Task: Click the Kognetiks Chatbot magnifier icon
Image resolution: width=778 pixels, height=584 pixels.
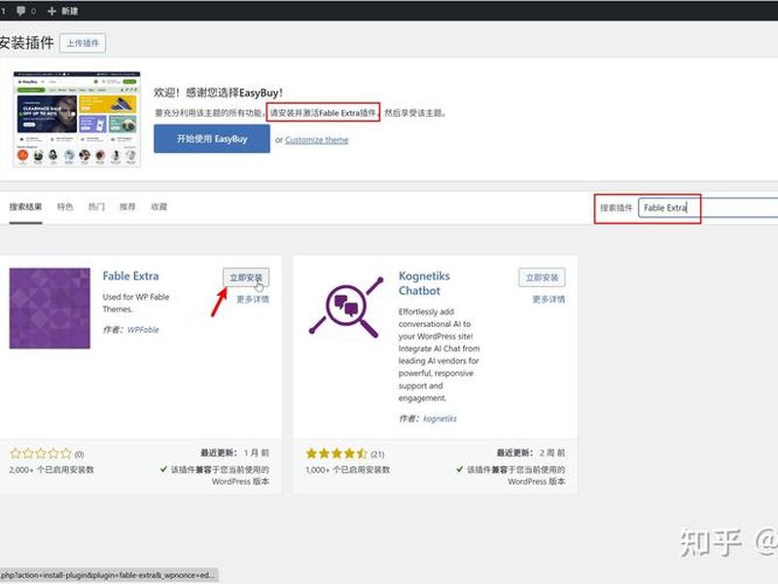Action: point(346,307)
